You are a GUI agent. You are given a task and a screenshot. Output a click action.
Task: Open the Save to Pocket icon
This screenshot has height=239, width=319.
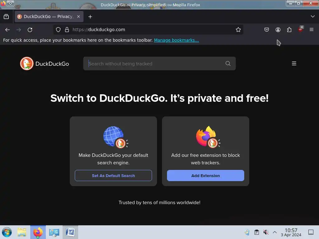[x=267, y=30]
